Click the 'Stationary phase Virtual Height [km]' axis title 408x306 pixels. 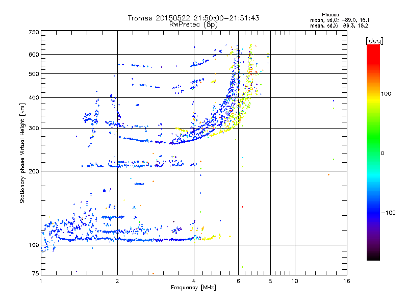tap(22, 153)
